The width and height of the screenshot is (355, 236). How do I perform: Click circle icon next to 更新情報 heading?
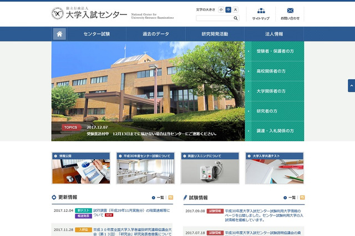click(54, 197)
